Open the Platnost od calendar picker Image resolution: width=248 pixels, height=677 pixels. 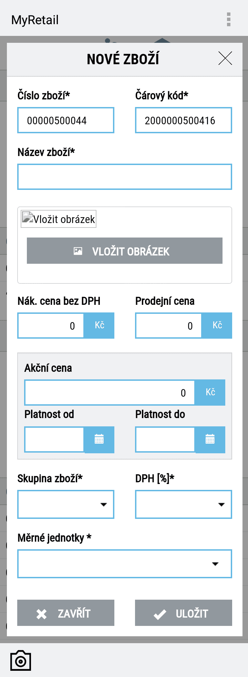tap(99, 439)
